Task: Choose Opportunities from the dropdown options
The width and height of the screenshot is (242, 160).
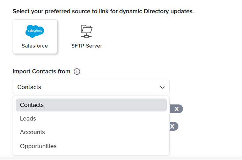Action: 38,146
